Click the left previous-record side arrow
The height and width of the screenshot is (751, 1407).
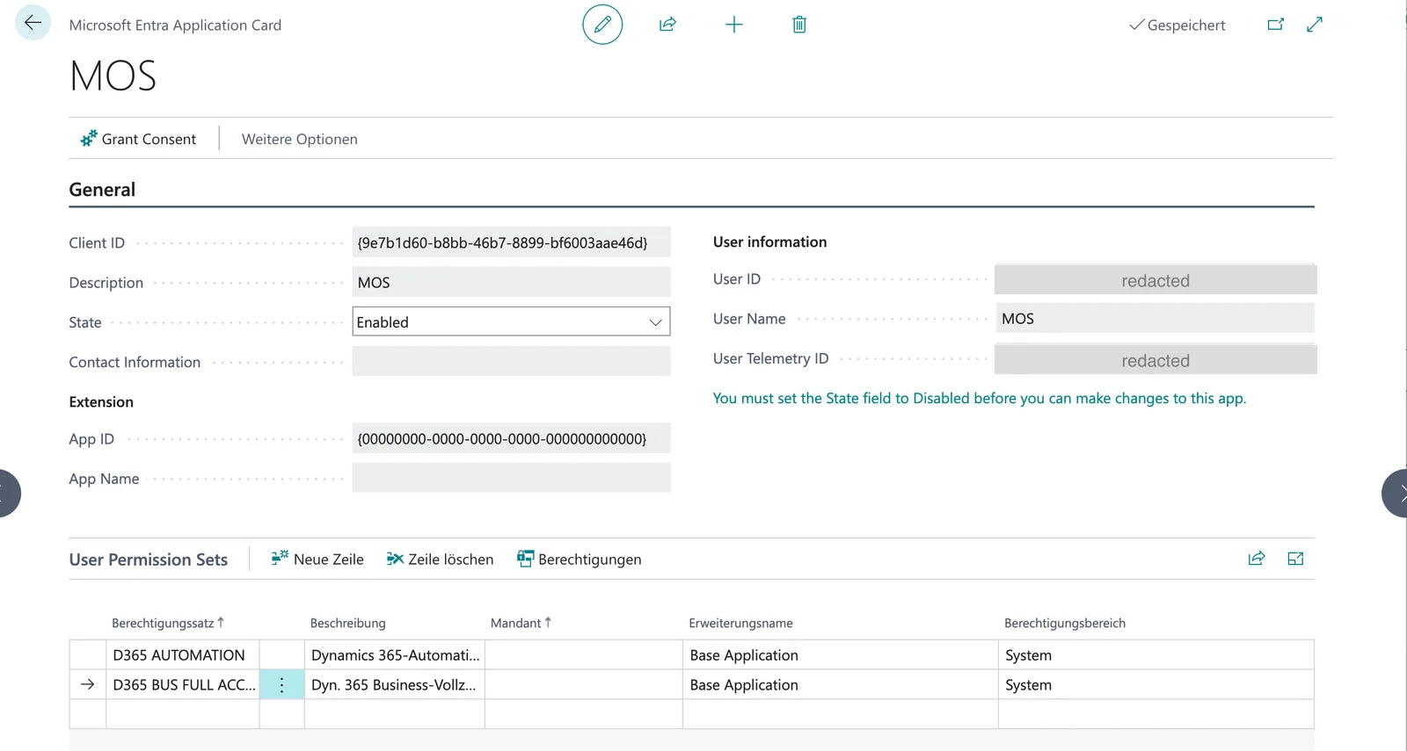[7, 494]
